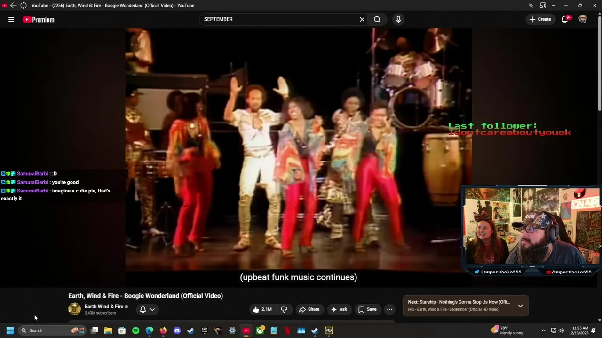Screen dimensions: 602x338
Task: Open more actions three-dot menu under video
Action: click(x=389, y=309)
